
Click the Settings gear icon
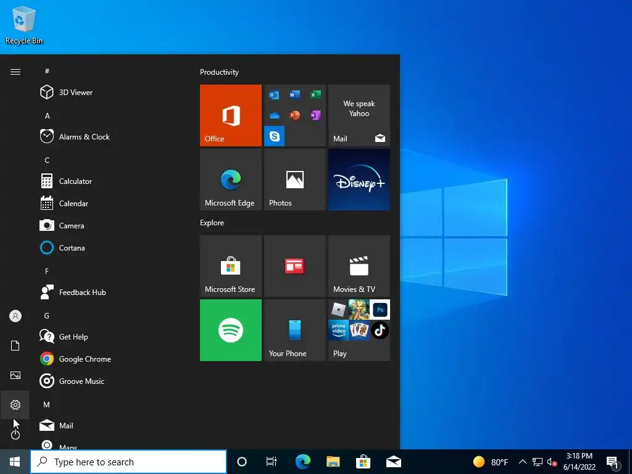[x=15, y=405]
